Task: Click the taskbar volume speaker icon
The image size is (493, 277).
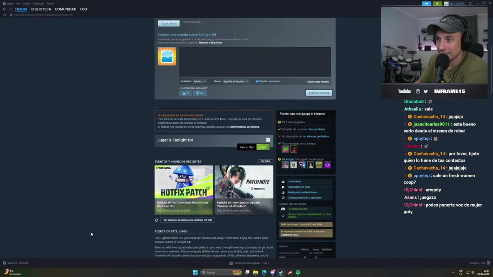Action: pyautogui.click(x=473, y=272)
